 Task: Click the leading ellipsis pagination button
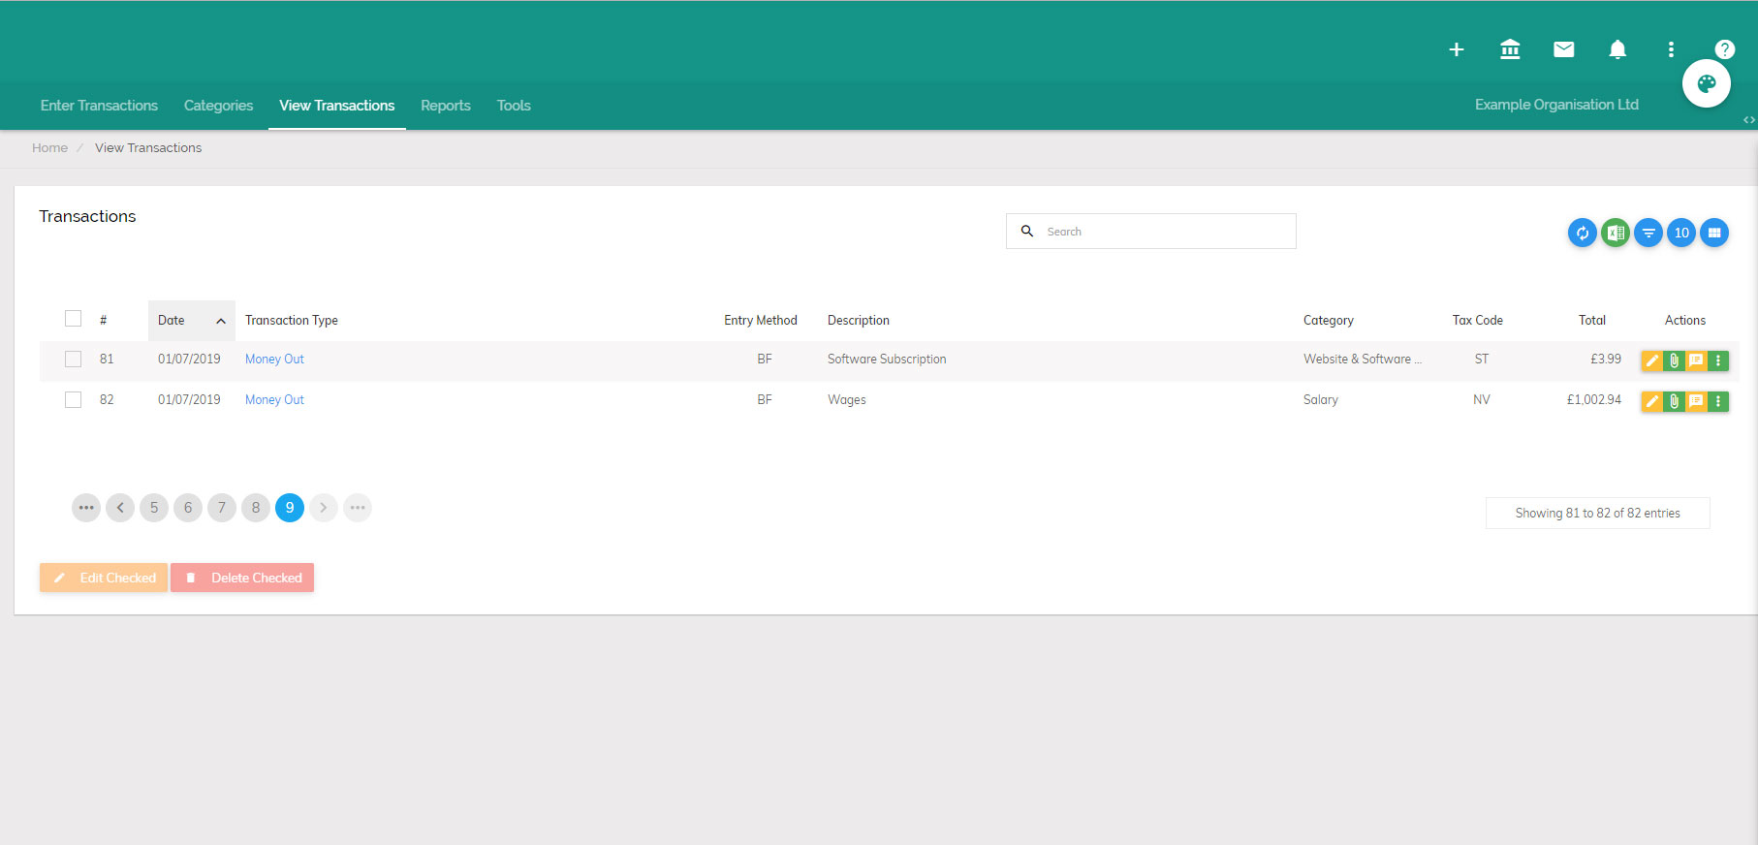(x=86, y=508)
